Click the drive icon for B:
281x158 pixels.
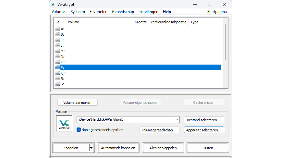[58, 34]
